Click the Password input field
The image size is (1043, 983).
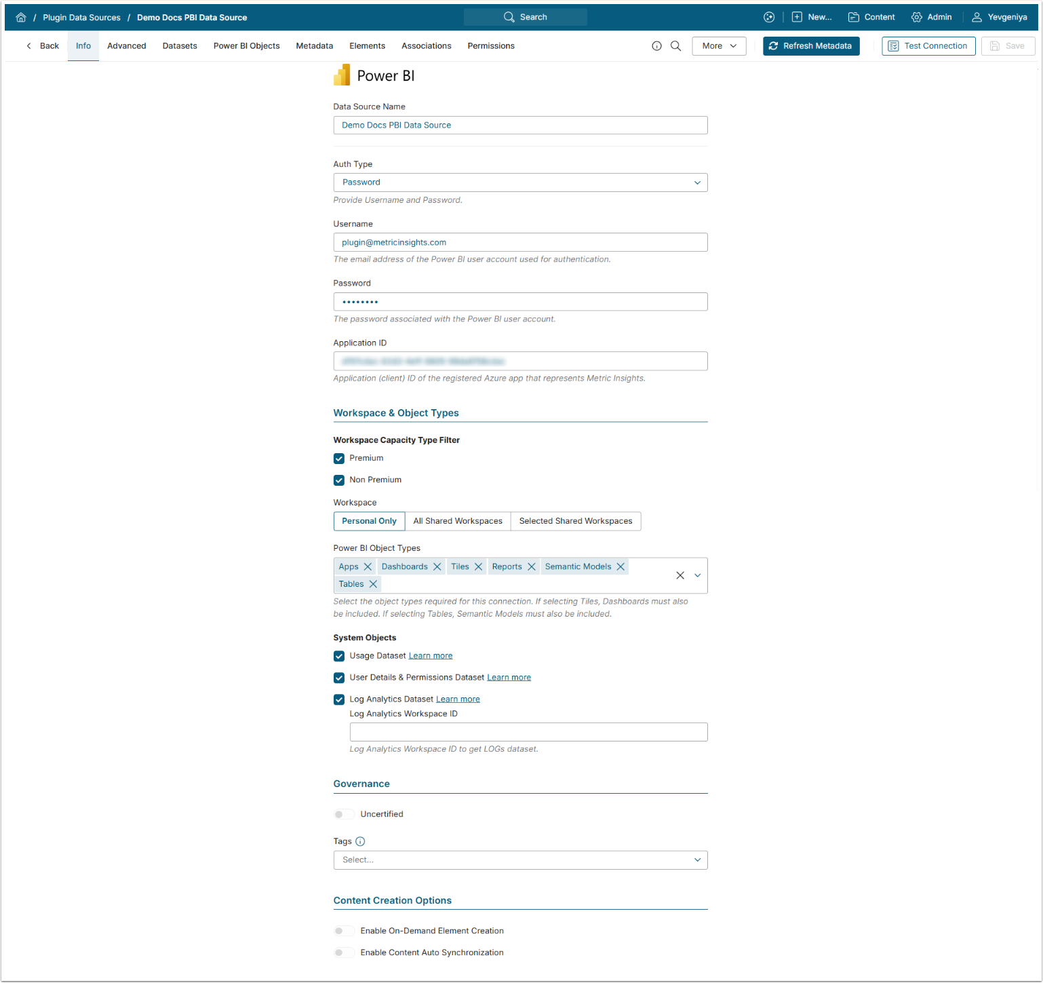point(520,302)
